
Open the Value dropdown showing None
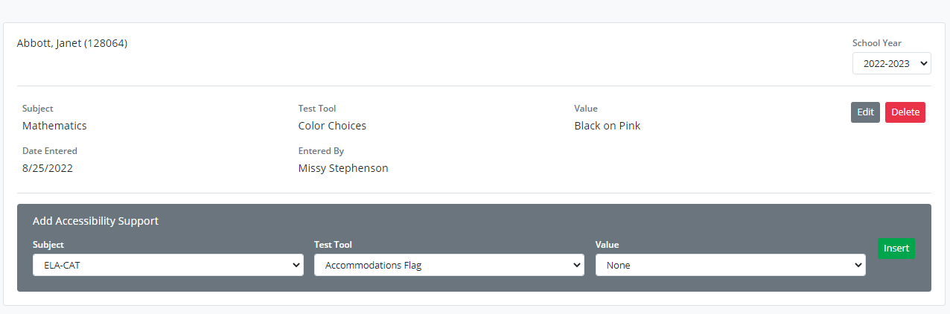click(730, 265)
